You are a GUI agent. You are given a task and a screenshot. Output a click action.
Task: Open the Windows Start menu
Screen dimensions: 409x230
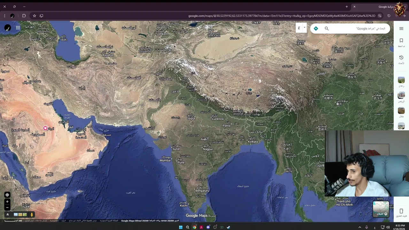coord(181,227)
